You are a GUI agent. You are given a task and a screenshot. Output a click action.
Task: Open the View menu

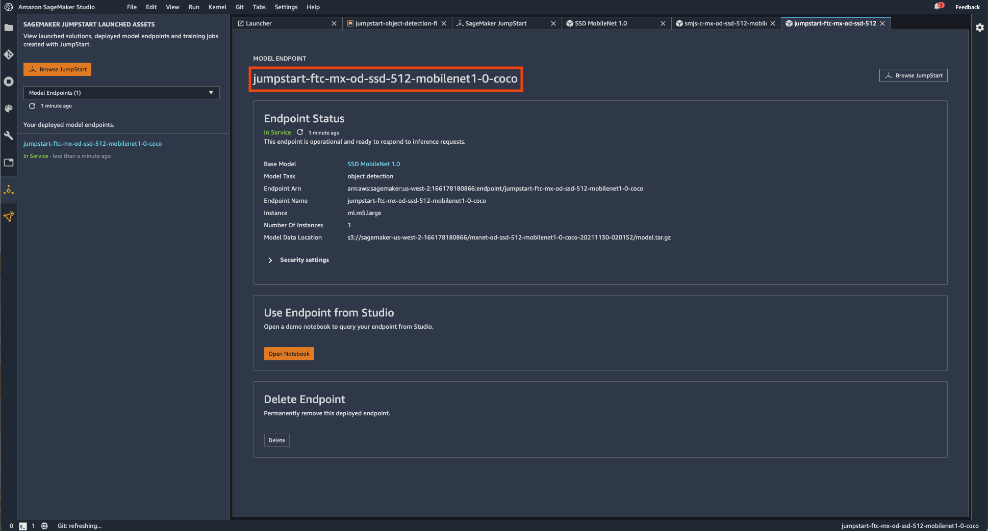click(172, 7)
